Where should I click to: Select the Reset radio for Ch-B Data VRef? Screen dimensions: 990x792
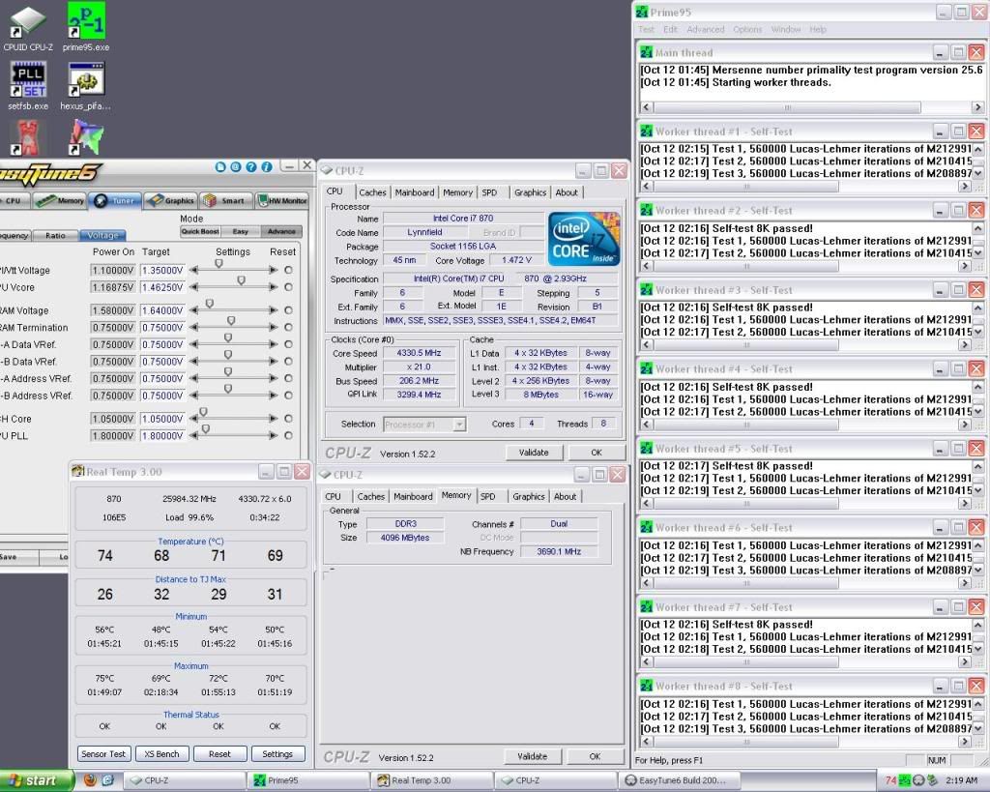(288, 362)
